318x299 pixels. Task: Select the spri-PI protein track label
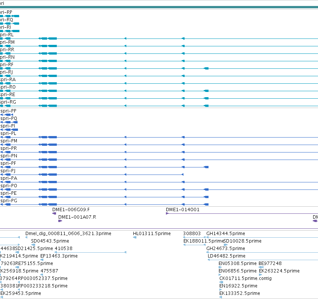point(8,126)
